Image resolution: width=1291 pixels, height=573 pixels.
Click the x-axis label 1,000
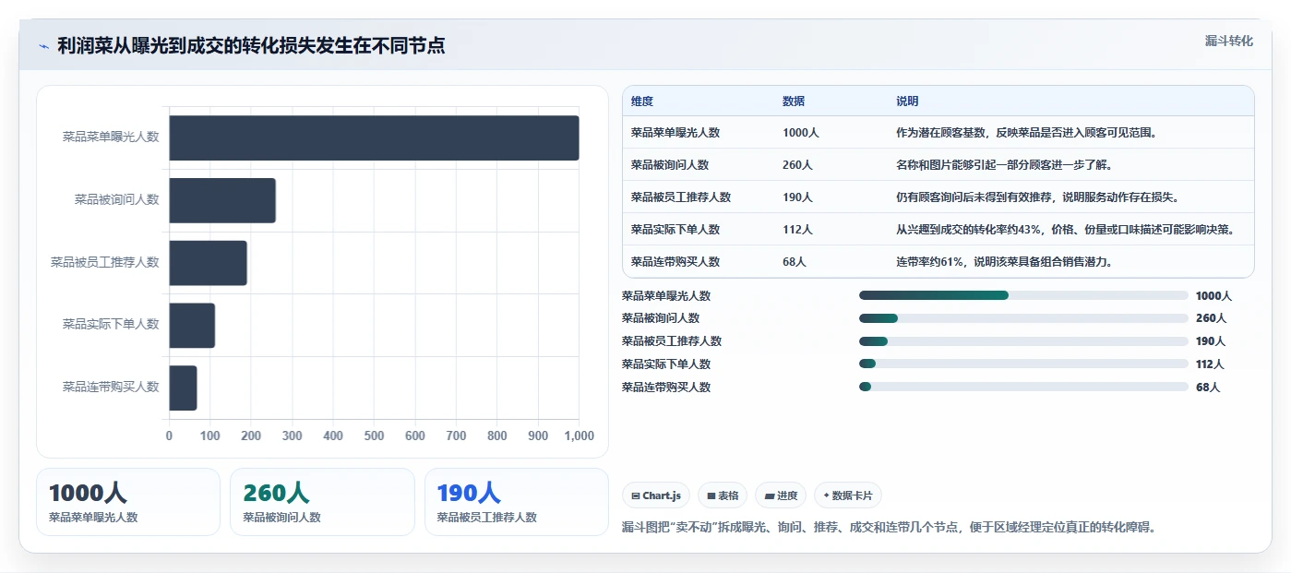click(579, 436)
